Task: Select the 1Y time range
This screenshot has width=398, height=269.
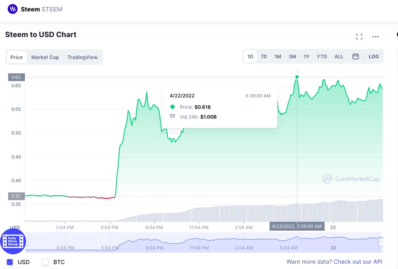Action: 306,57
